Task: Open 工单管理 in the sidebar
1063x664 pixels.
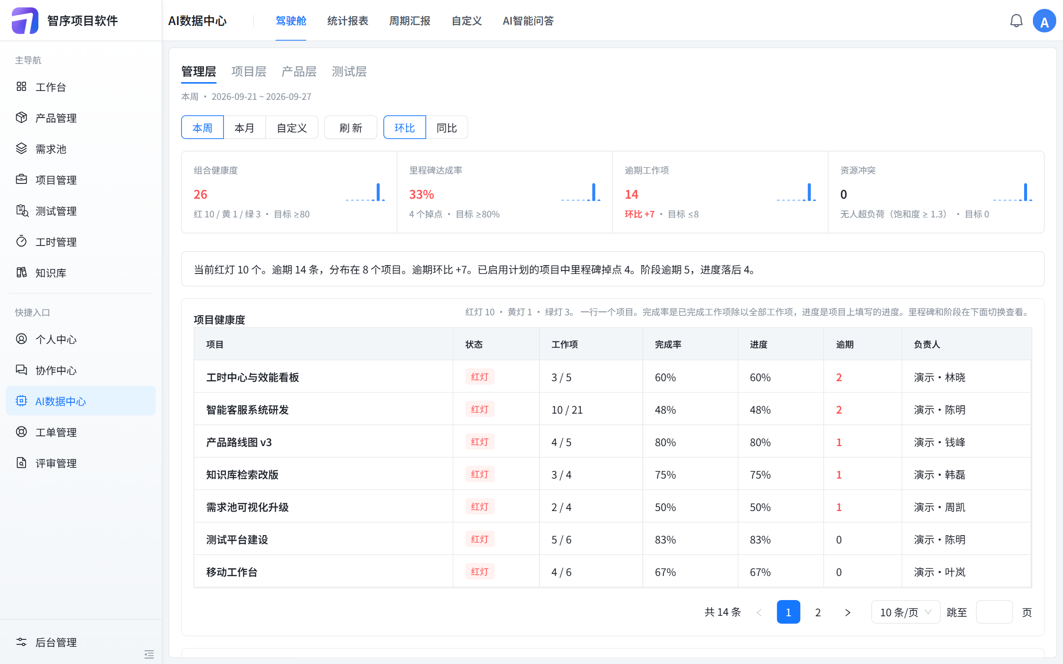Action: point(81,432)
